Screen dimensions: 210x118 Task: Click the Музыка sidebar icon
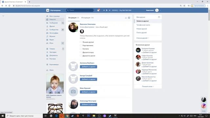[x=47, y=36]
